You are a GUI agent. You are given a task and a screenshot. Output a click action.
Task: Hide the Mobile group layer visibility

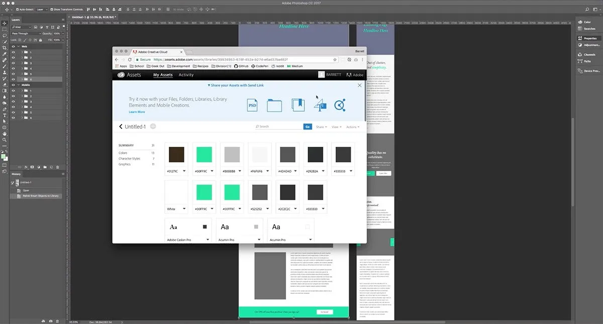tap(13, 85)
